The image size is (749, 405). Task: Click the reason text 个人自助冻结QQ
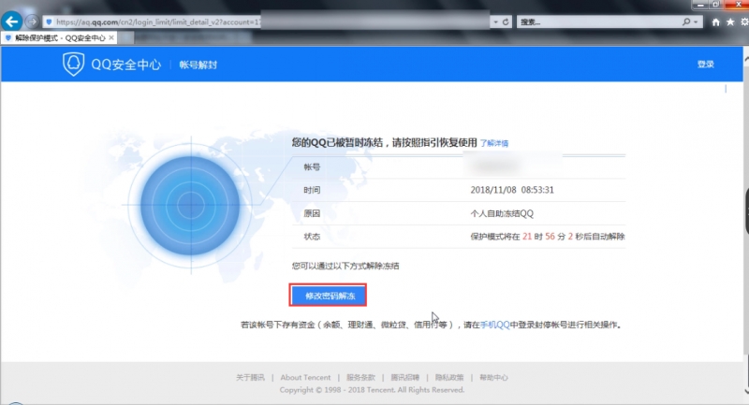pos(502,213)
